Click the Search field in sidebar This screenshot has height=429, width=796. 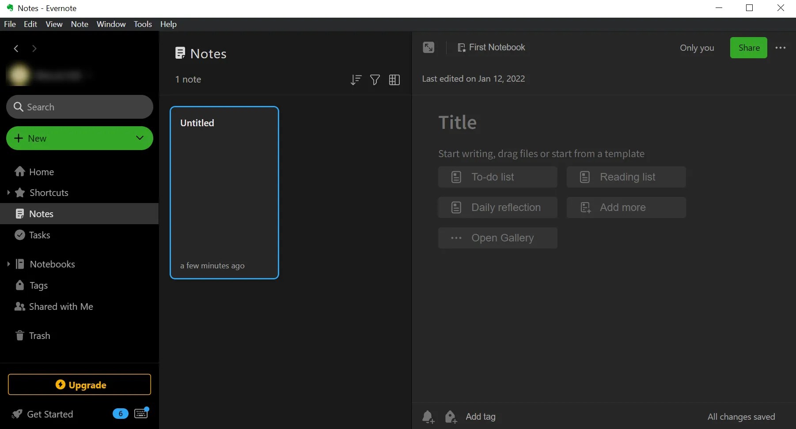click(x=80, y=107)
